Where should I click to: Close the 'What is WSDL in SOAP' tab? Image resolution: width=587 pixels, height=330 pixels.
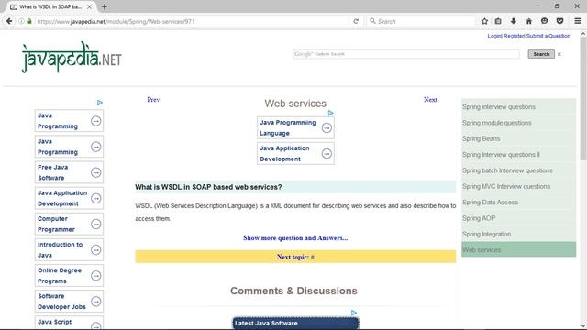click(x=89, y=6)
